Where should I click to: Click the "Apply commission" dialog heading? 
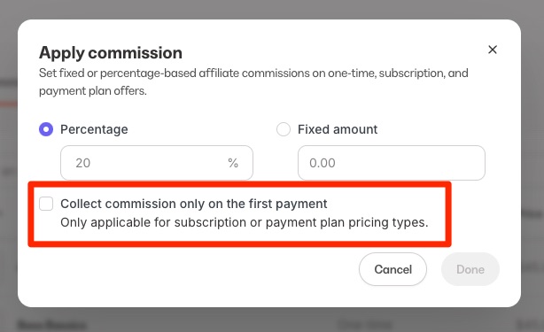[x=111, y=53]
